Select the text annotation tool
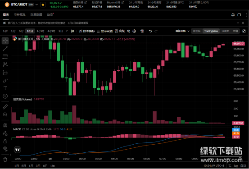 pyautogui.click(x=5, y=88)
